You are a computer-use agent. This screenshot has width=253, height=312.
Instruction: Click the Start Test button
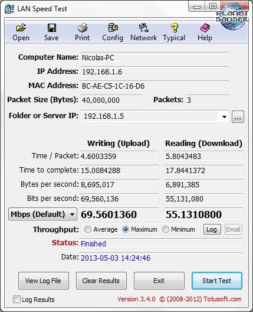click(217, 281)
